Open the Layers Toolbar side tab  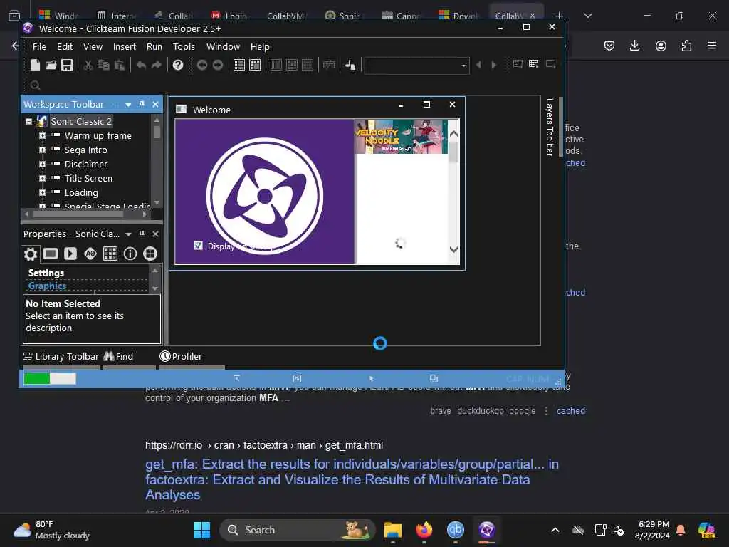(x=549, y=127)
